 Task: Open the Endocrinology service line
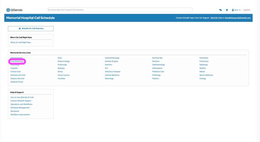click(x=63, y=61)
